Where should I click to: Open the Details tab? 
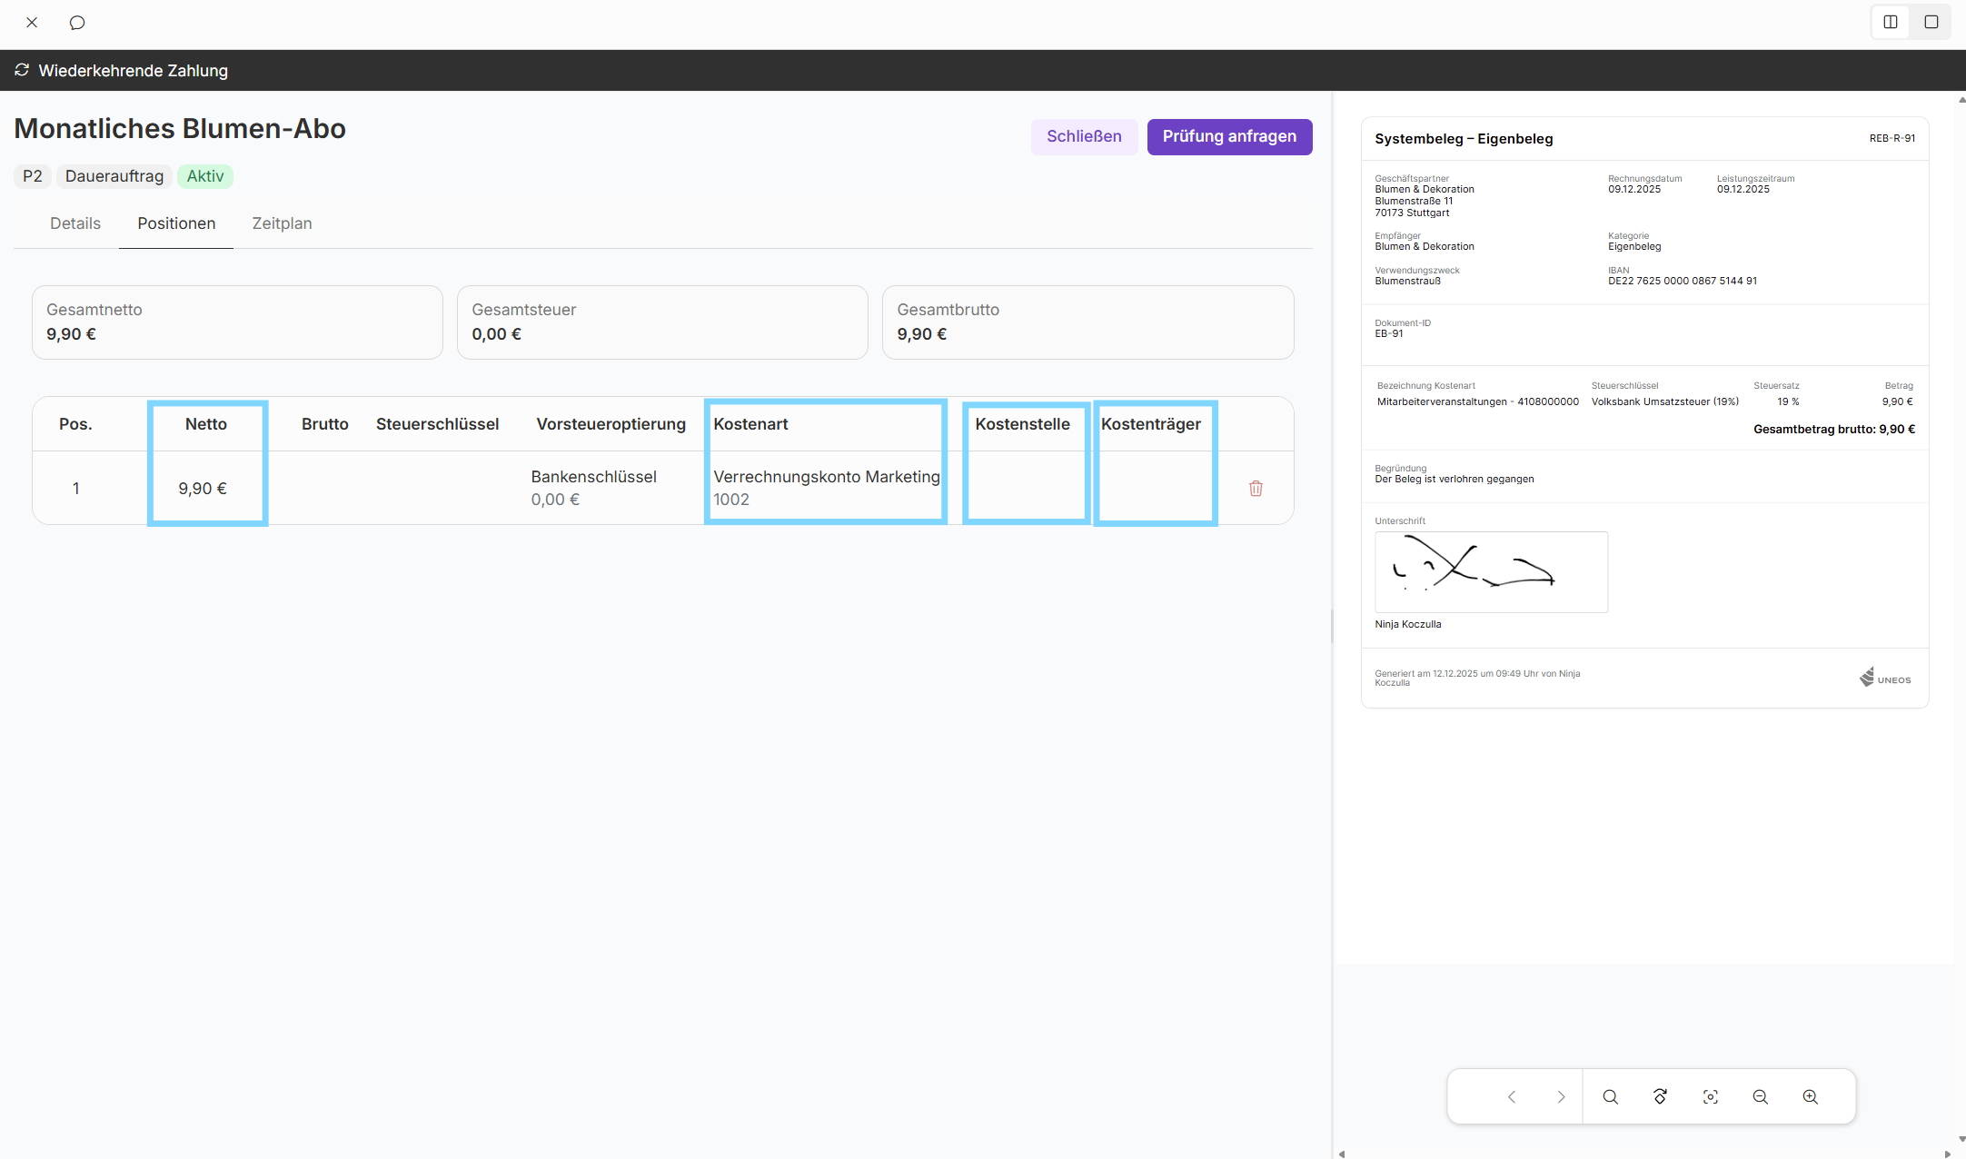(x=75, y=223)
